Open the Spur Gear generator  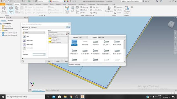77,10
